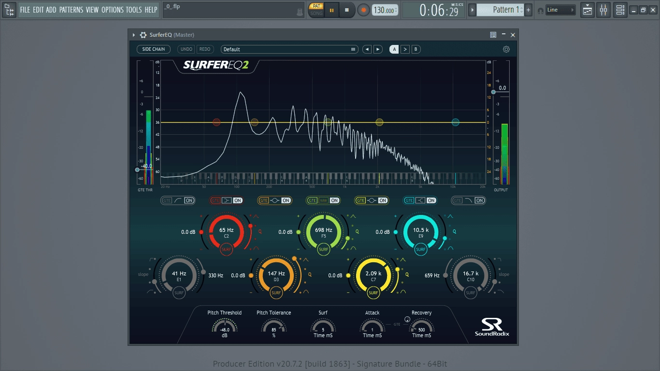Click the cyan band shelf shape icon
Image resolution: width=660 pixels, height=371 pixels.
tap(420, 200)
